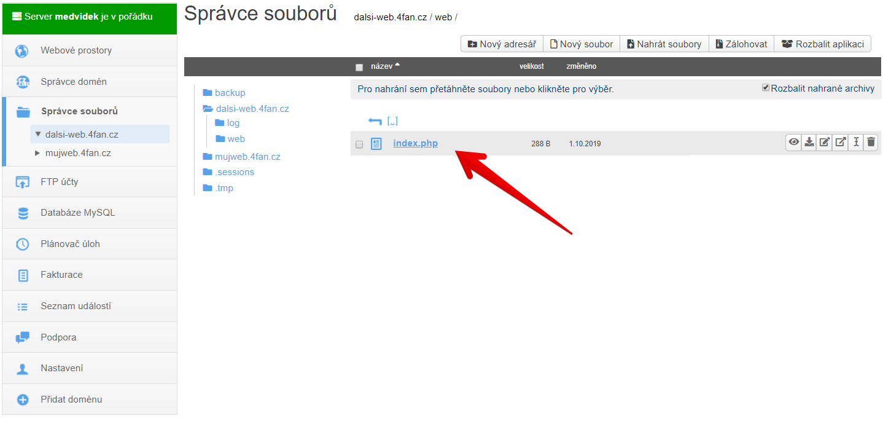The image size is (883, 421).
Task: Open Podpora section
Action: click(x=90, y=337)
